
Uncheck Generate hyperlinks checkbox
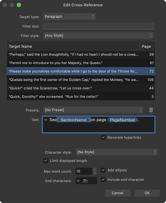tap(103, 137)
